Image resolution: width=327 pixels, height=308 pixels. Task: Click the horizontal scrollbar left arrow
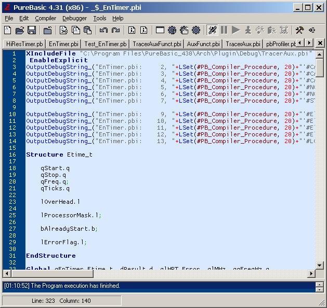(7, 273)
